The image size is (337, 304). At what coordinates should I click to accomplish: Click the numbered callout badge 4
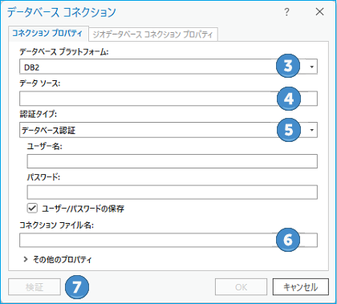pos(289,99)
